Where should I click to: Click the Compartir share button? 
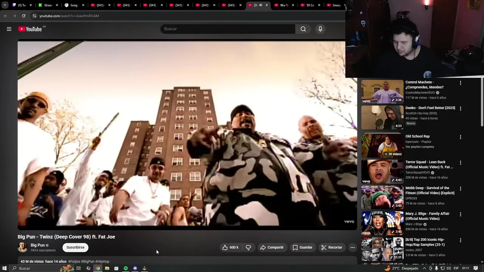click(272, 247)
